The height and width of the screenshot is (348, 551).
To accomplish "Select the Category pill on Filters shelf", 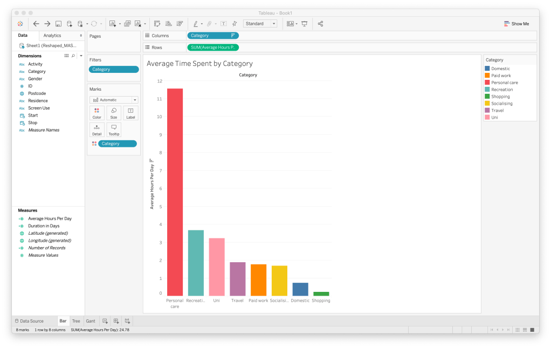I will coord(114,70).
